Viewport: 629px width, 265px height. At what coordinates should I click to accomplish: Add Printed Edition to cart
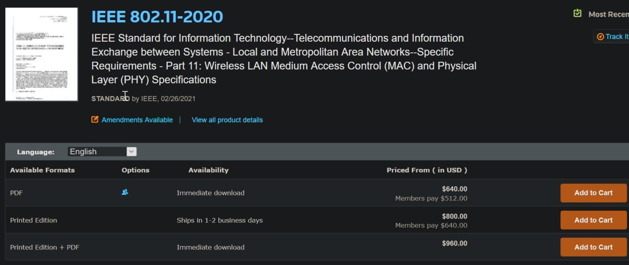pyautogui.click(x=594, y=220)
